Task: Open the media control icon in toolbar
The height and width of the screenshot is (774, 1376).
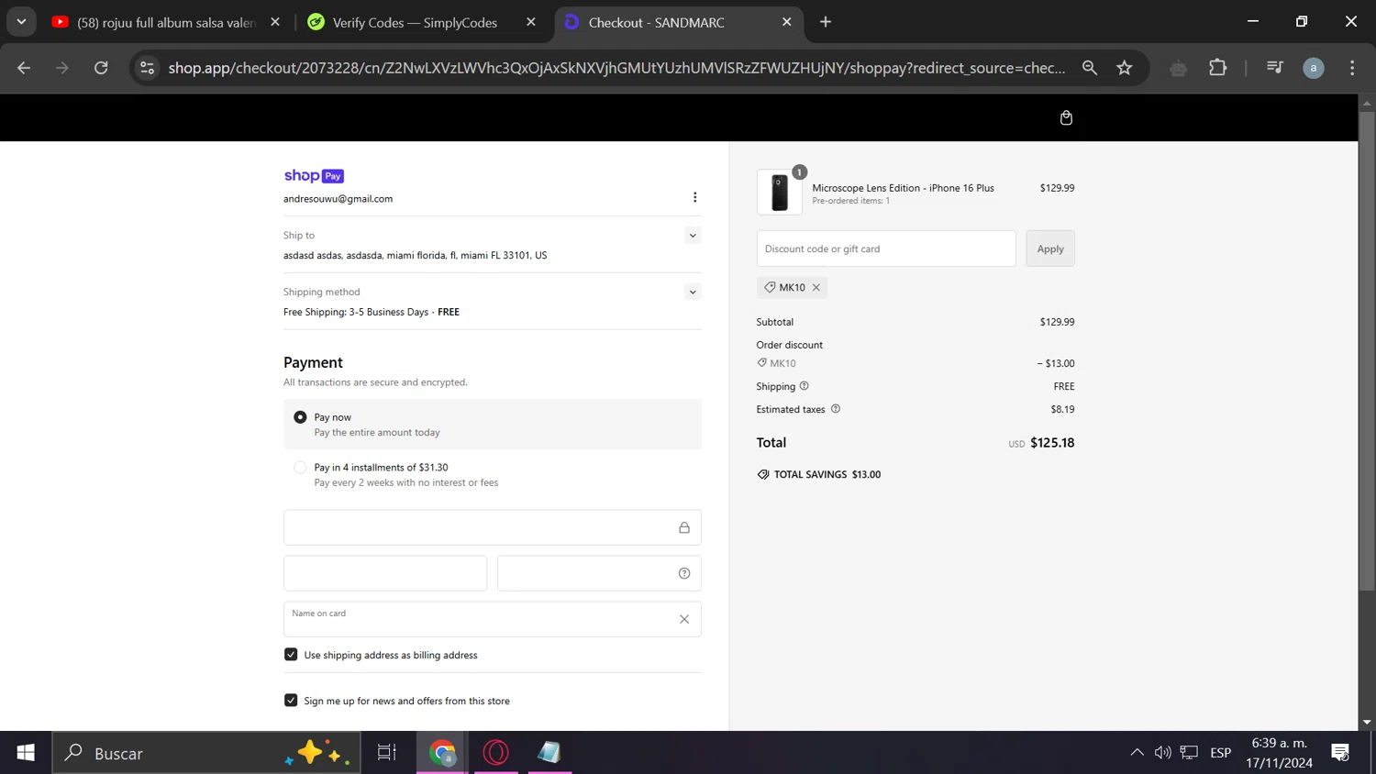Action: coord(1274,68)
